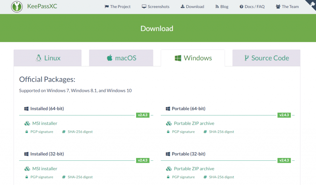Open SHA-256 digest for Installed 32-bit
Image resolution: width=316 pixels, height=185 pixels.
click(80, 177)
